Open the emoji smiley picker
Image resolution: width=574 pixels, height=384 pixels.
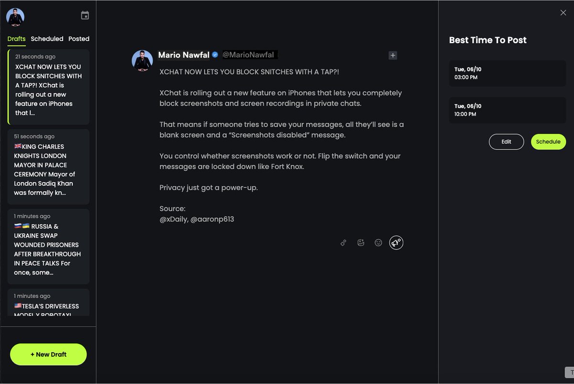coord(378,243)
